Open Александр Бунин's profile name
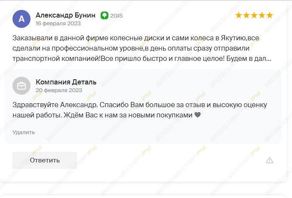The width and height of the screenshot is (292, 198). point(65,15)
